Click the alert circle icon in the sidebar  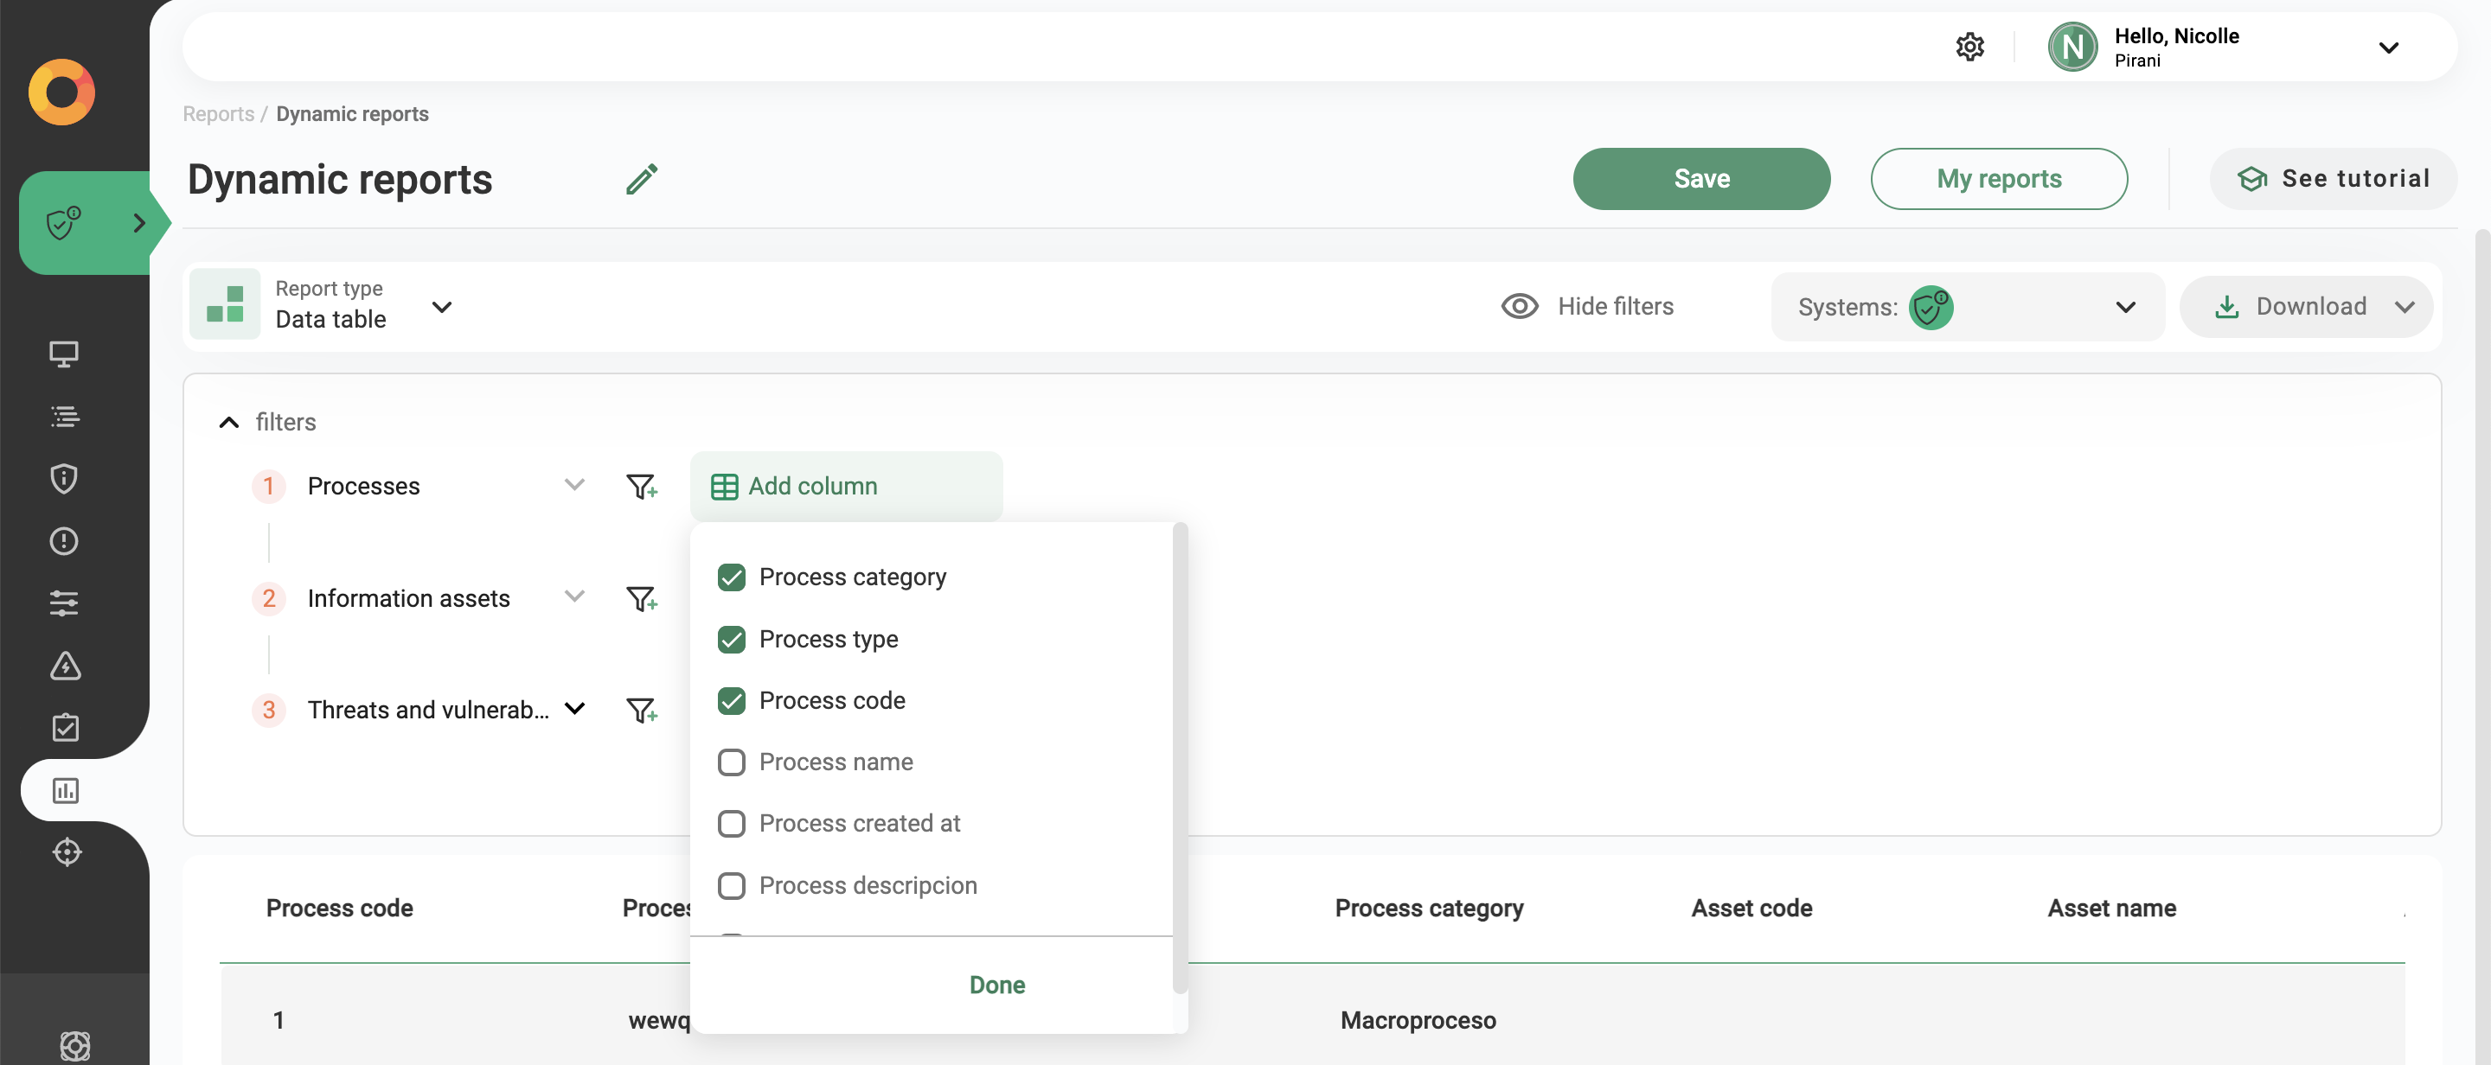pos(64,540)
